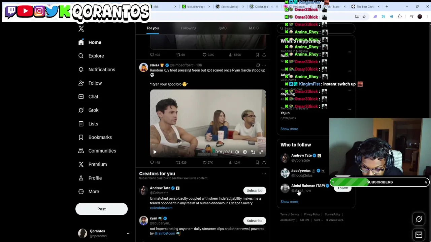Screen dimensions: 431x242
Task: Open Cookie Policy footer link
Action: [x=332, y=214]
